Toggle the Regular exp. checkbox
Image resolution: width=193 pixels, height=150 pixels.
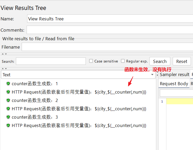click(x=123, y=61)
